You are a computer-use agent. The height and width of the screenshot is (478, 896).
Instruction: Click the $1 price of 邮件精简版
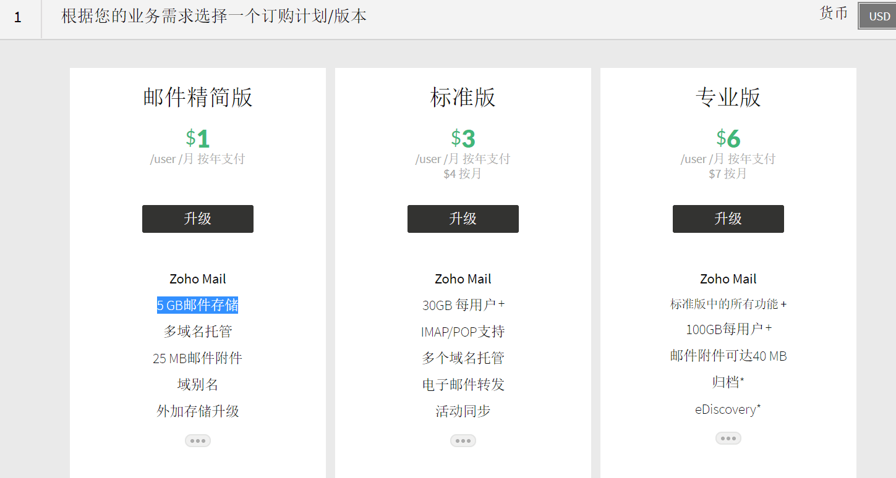(x=198, y=138)
